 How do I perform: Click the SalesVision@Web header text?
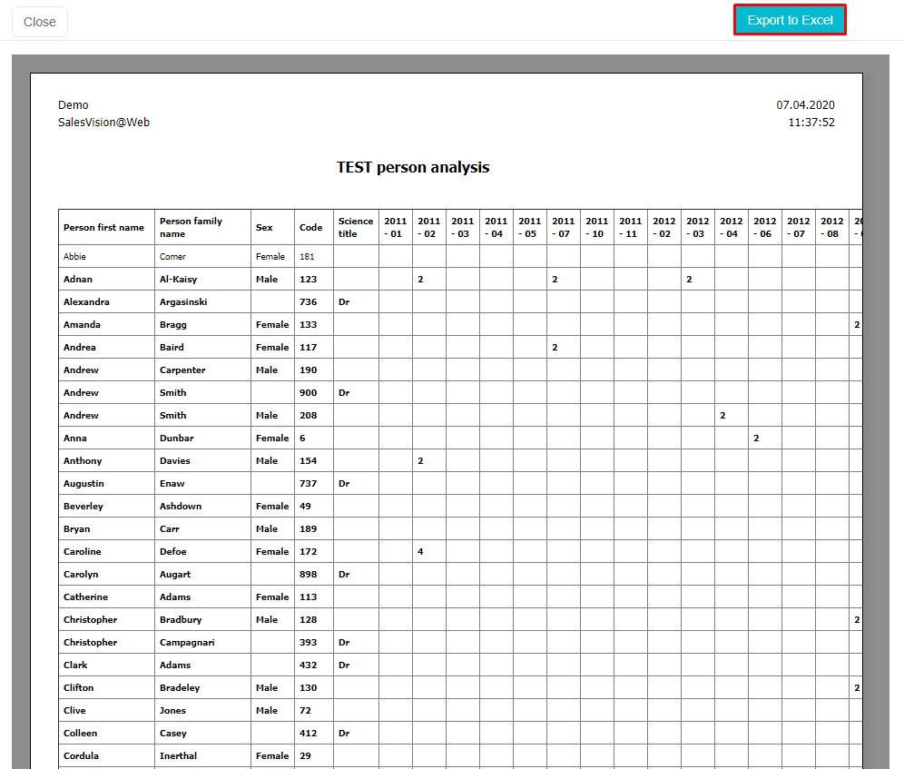[x=103, y=122]
